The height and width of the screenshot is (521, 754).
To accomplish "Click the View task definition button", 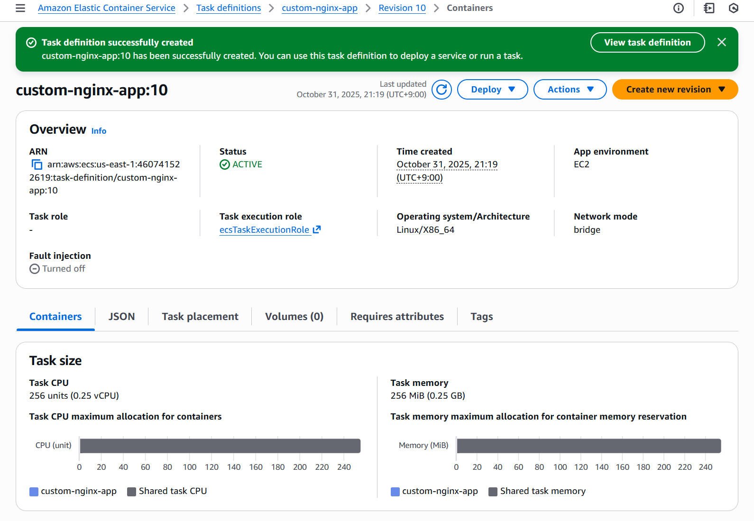I will [647, 43].
